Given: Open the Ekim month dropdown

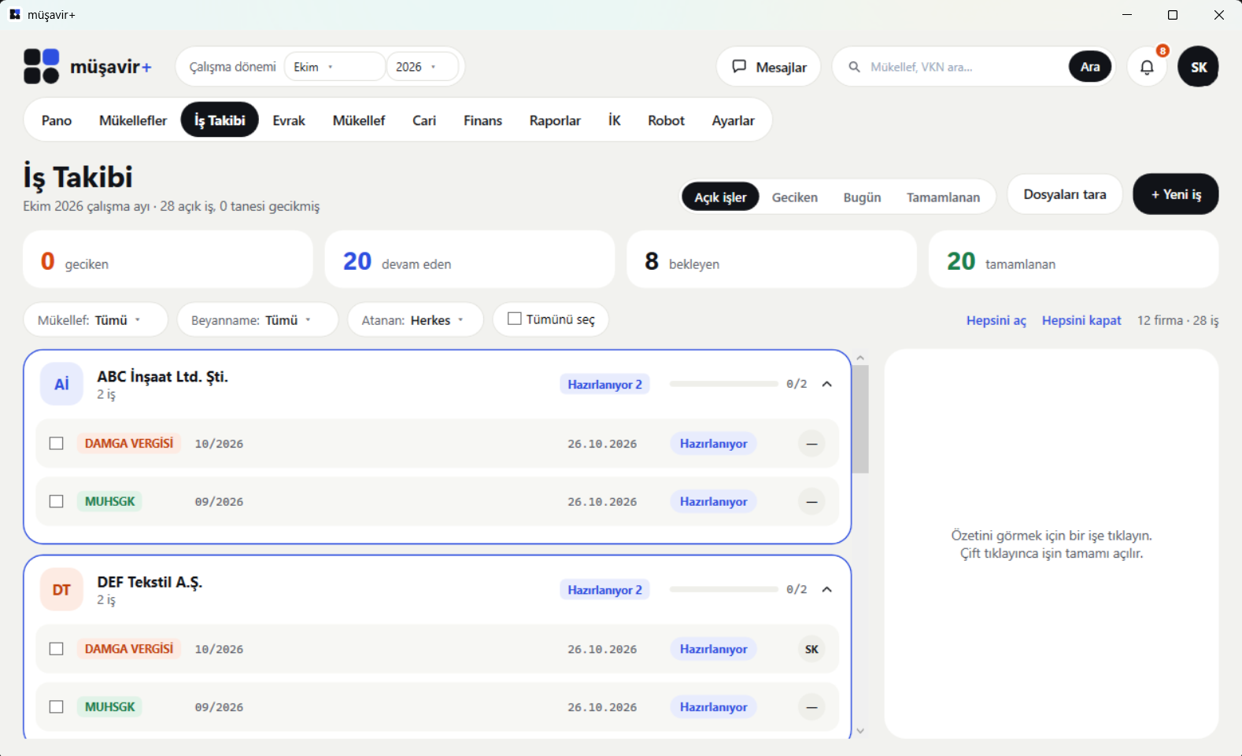Looking at the screenshot, I should pos(335,67).
